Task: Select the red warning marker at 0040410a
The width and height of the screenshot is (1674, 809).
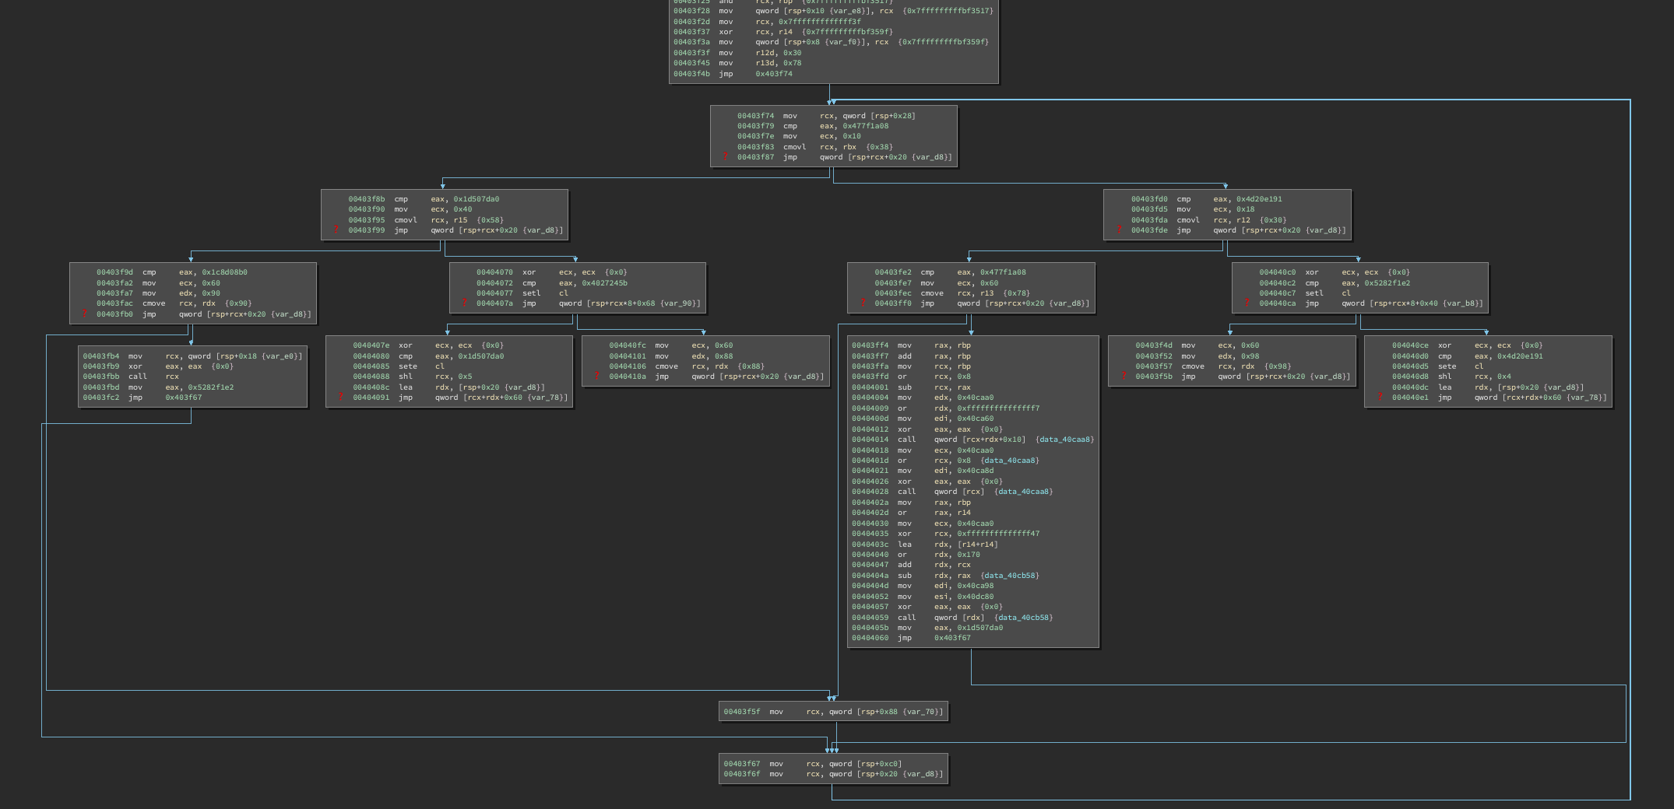Action: tap(597, 376)
